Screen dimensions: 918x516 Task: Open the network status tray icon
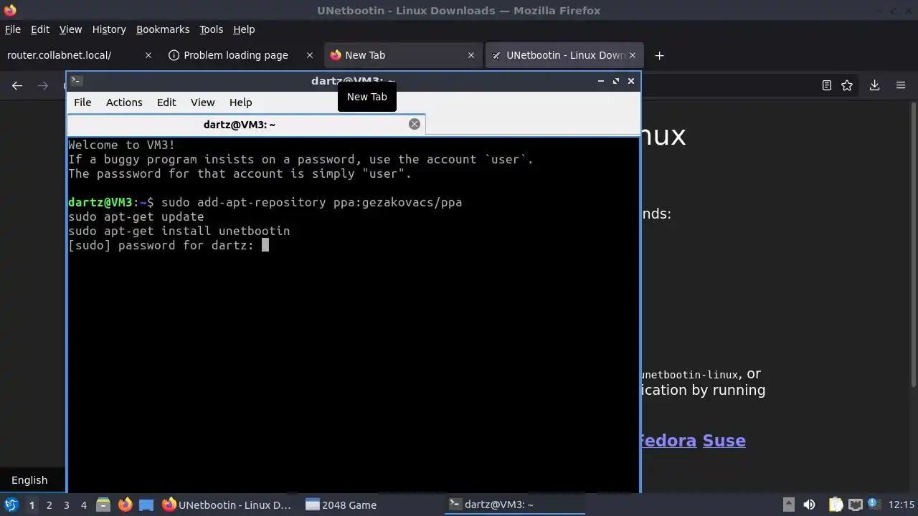point(855,505)
